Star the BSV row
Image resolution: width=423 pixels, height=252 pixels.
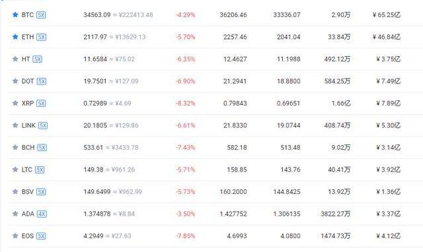click(x=15, y=191)
